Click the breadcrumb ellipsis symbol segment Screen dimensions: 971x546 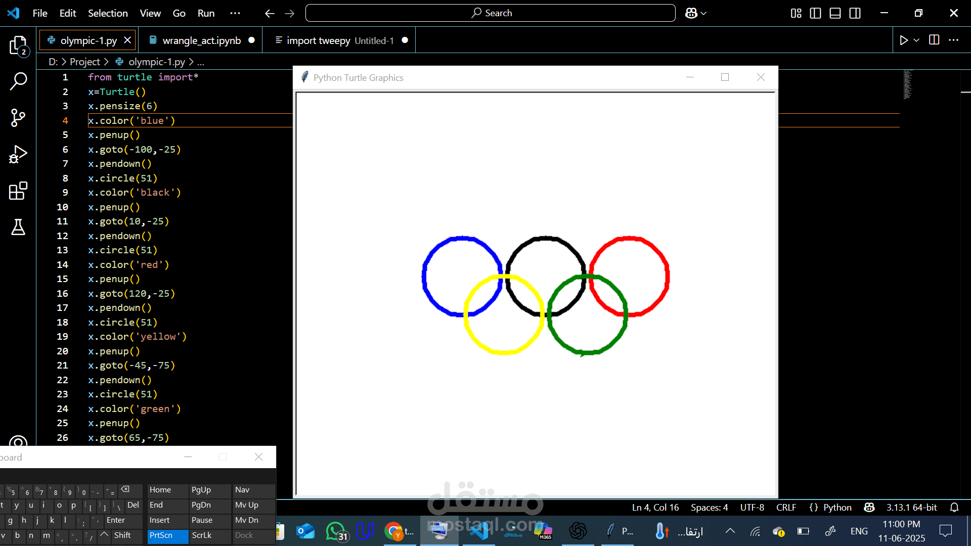(201, 62)
